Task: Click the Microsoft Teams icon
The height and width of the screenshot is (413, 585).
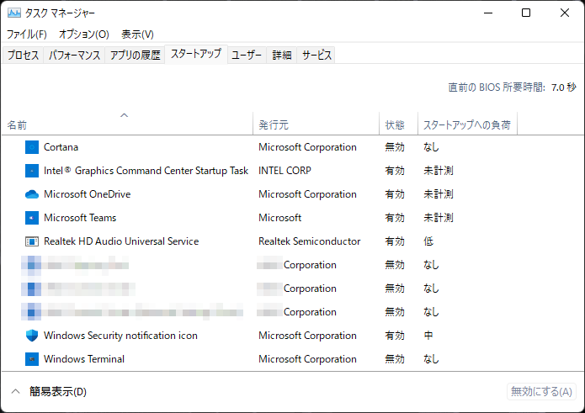Action: pos(32,218)
